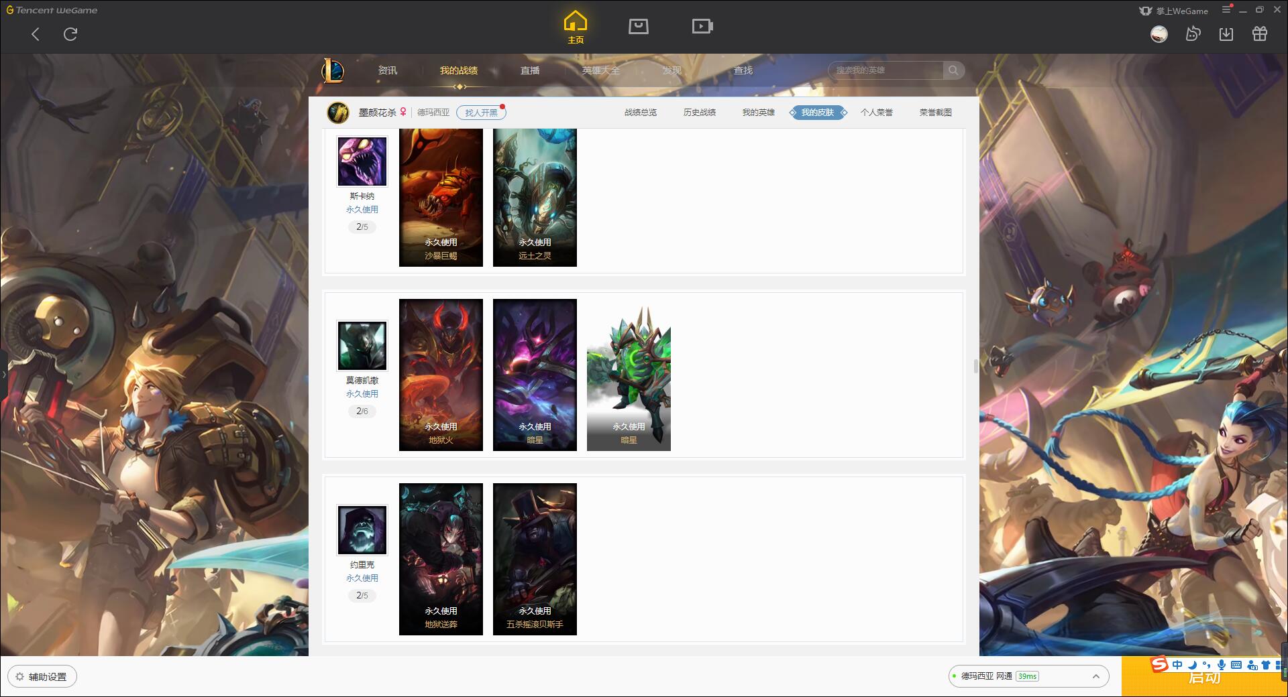
Task: Open the 掌上WeGame mobile app link
Action: click(1173, 11)
